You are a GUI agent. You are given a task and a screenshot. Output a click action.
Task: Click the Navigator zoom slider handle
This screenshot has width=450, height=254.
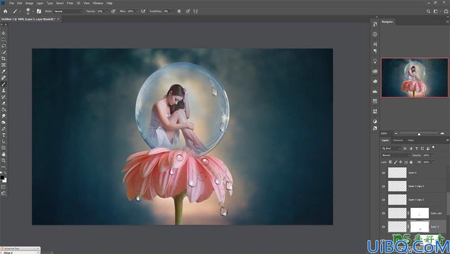419,134
